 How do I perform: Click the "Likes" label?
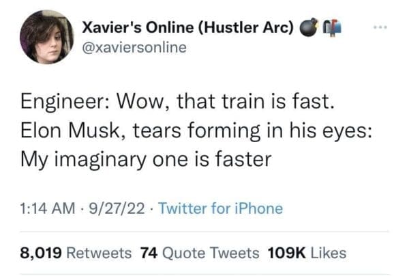(x=329, y=253)
